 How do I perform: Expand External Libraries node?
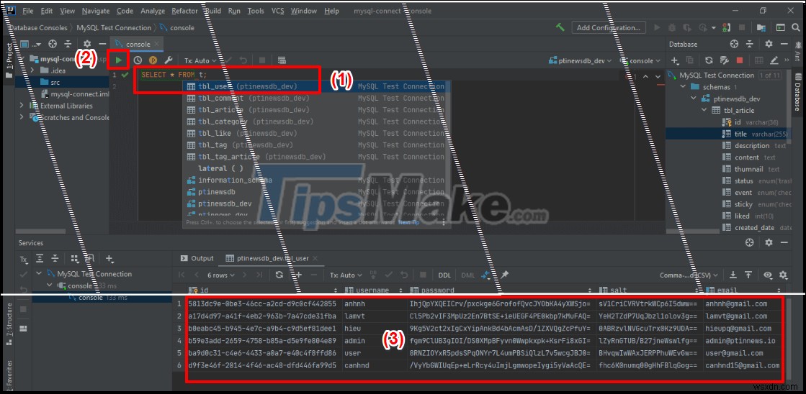point(21,105)
